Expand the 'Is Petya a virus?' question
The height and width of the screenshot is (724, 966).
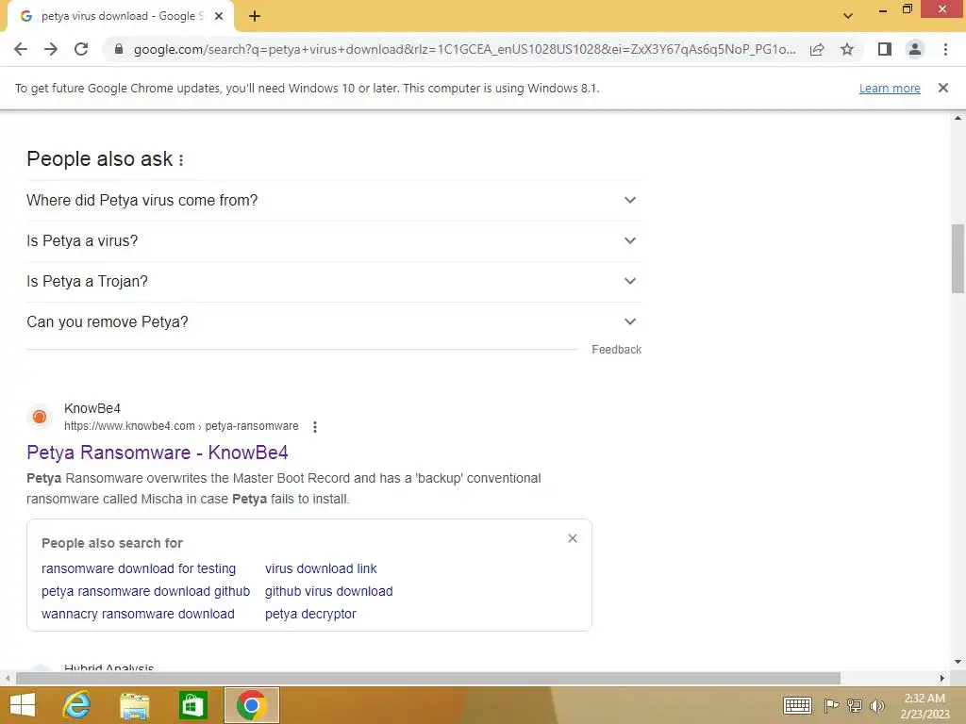pos(334,240)
